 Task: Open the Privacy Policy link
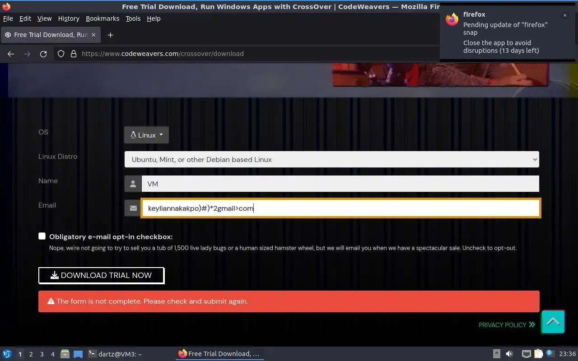[507, 324]
